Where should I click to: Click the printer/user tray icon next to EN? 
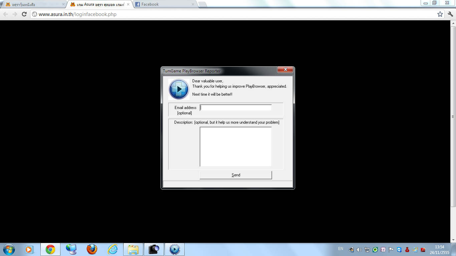351,249
